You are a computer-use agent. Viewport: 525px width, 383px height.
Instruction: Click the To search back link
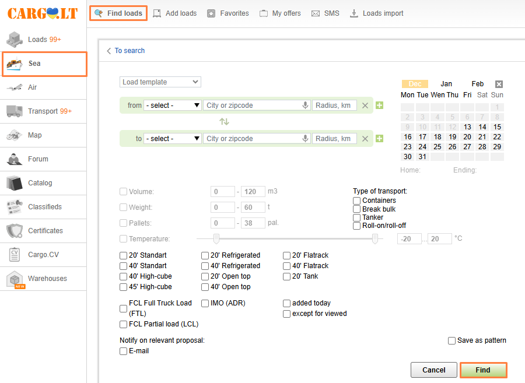126,51
